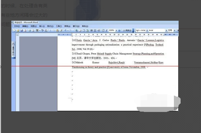Viewport: 201px width, 133px height.
Task: Open the 工具(T) menu
Action: coord(59,26)
